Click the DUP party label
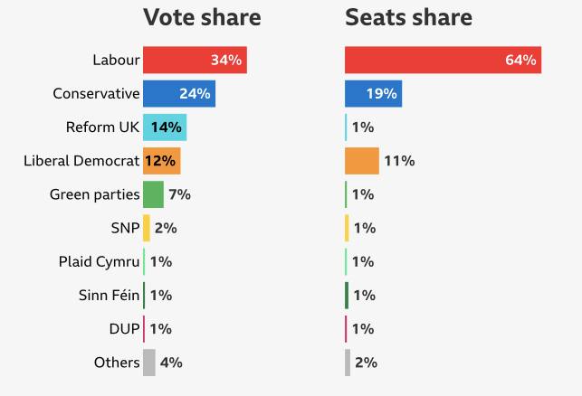Image resolution: width=582 pixels, height=396 pixels. [124, 329]
